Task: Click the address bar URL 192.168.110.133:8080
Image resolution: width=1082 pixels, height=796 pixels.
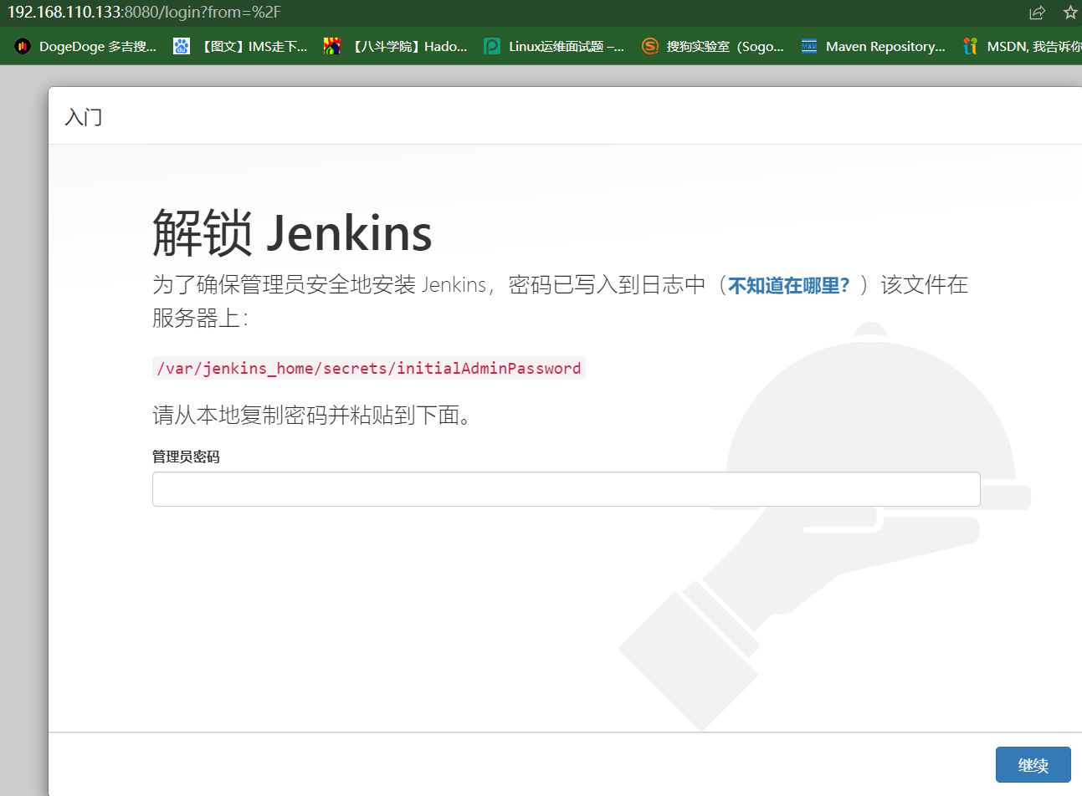Action: [x=144, y=13]
